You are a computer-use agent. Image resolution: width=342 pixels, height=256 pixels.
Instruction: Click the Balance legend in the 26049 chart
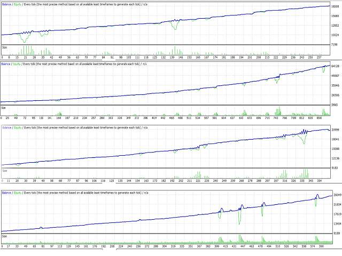6,193
